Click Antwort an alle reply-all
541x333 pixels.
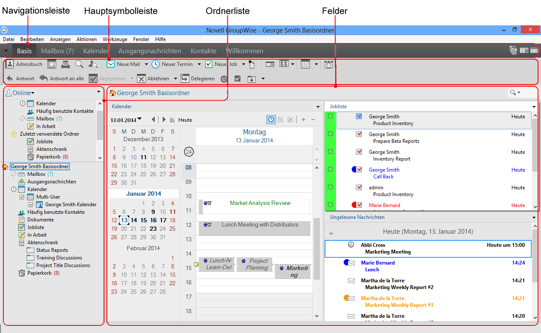click(62, 79)
